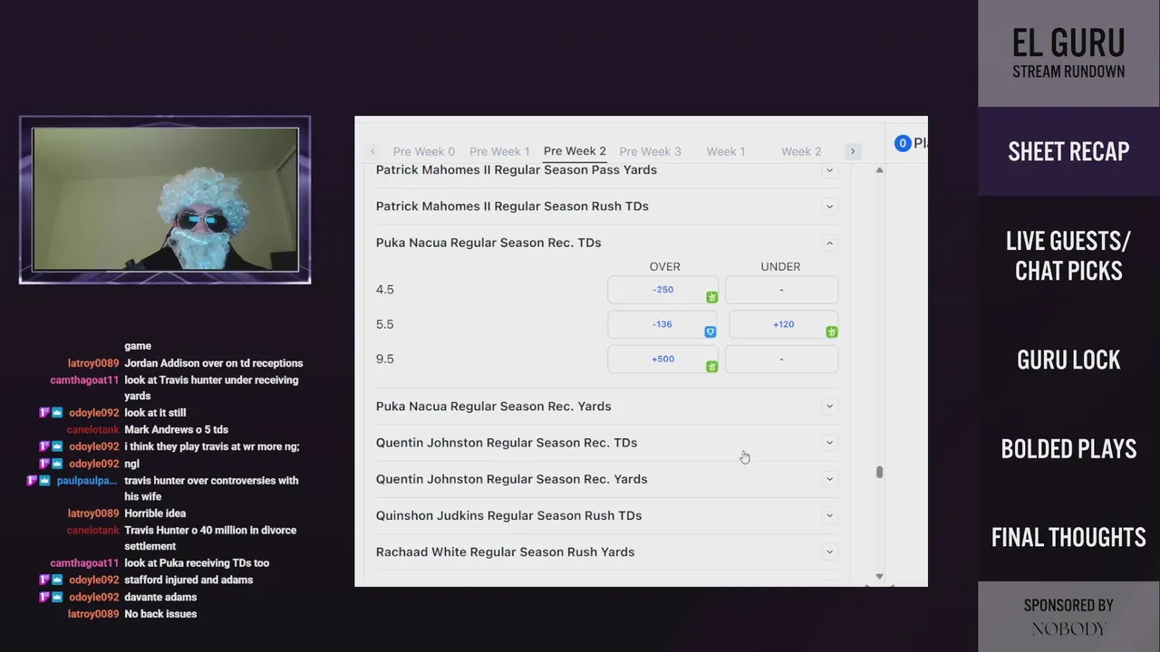Screen dimensions: 1160x652
Task: Click the UNDER column header
Action: point(780,266)
